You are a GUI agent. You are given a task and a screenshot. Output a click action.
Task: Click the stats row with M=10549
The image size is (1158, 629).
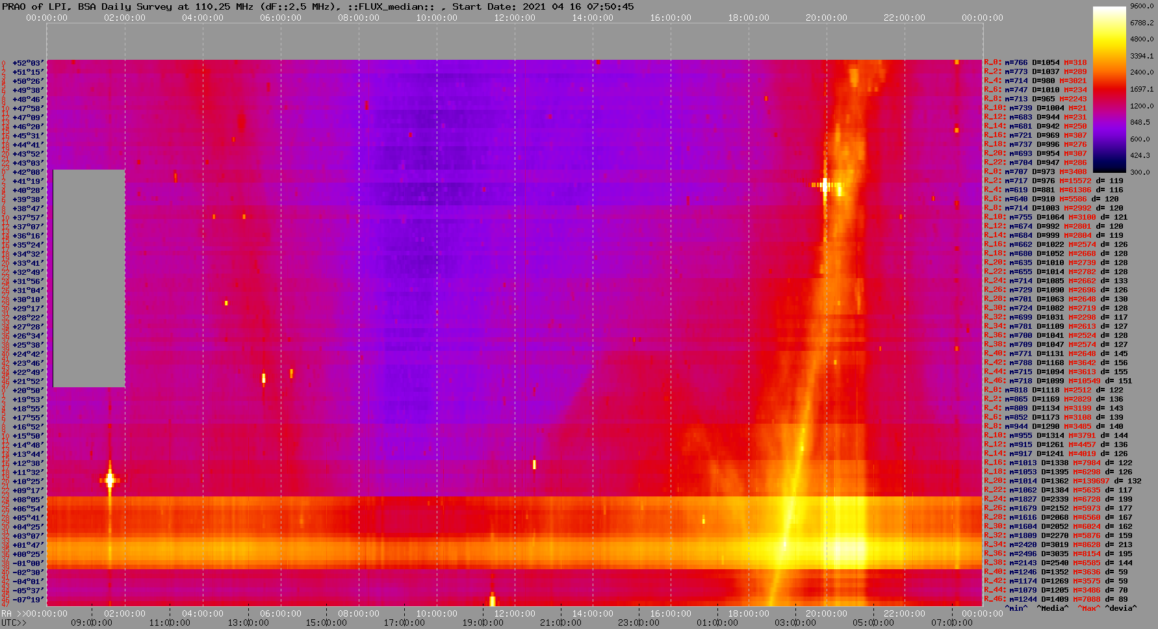[1058, 381]
